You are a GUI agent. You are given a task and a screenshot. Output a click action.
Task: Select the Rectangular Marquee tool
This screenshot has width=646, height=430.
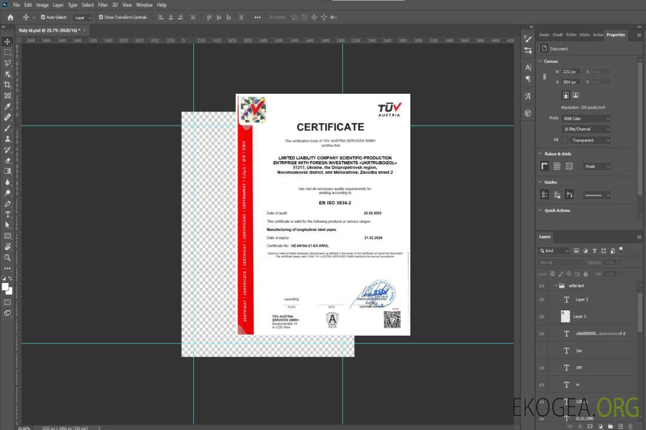[x=7, y=53]
